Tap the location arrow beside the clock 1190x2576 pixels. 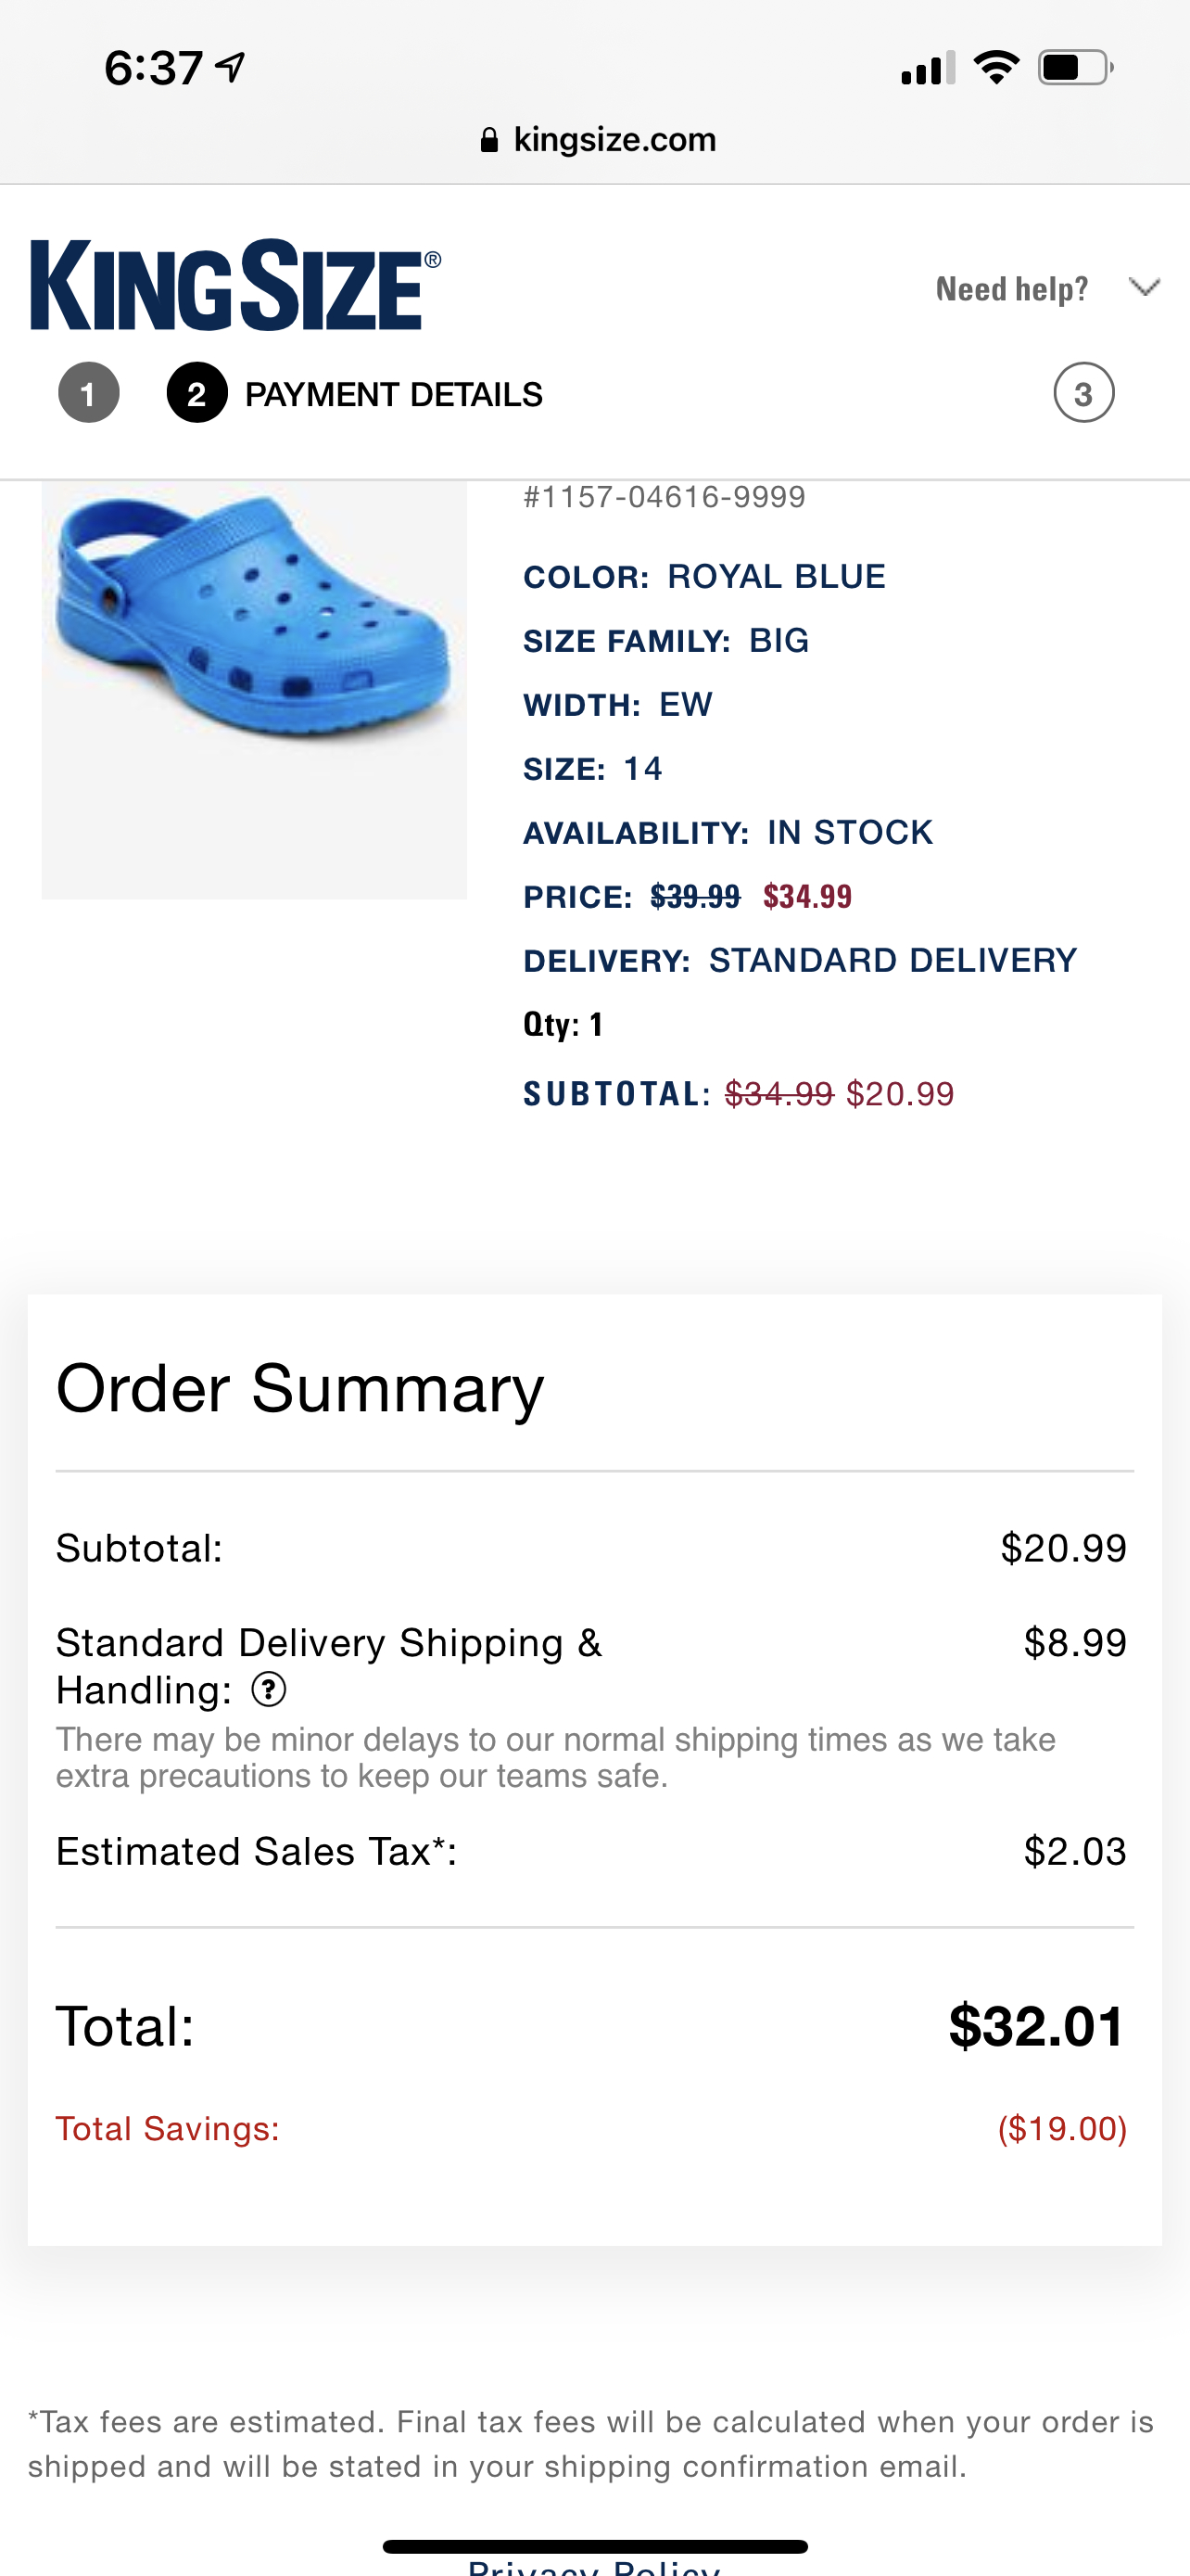[x=232, y=67]
